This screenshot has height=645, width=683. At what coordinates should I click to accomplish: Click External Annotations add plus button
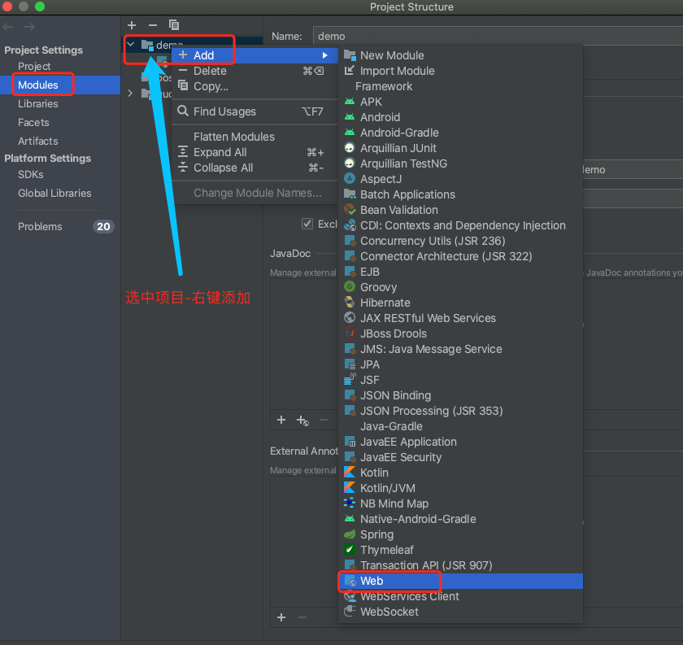281,617
